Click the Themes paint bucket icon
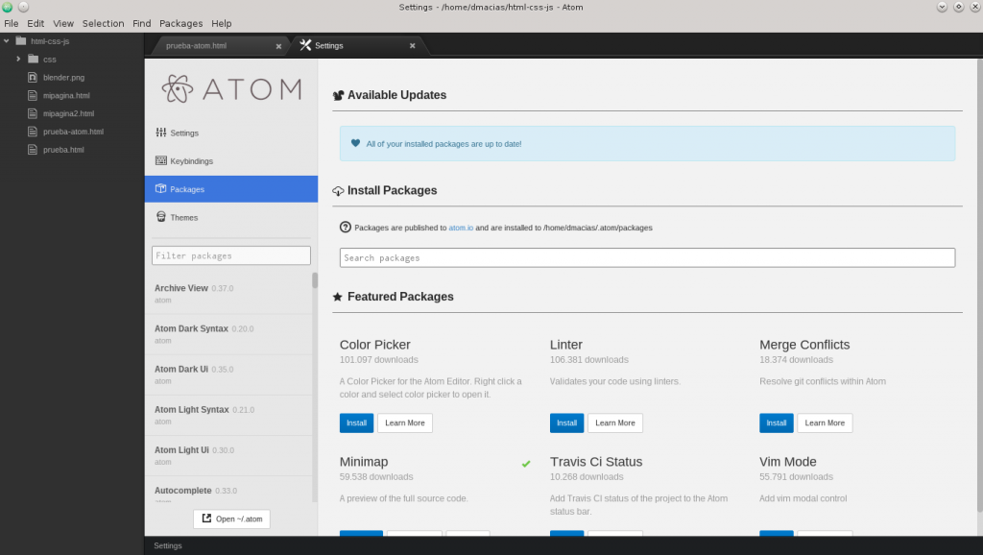The image size is (983, 555). tap(161, 217)
